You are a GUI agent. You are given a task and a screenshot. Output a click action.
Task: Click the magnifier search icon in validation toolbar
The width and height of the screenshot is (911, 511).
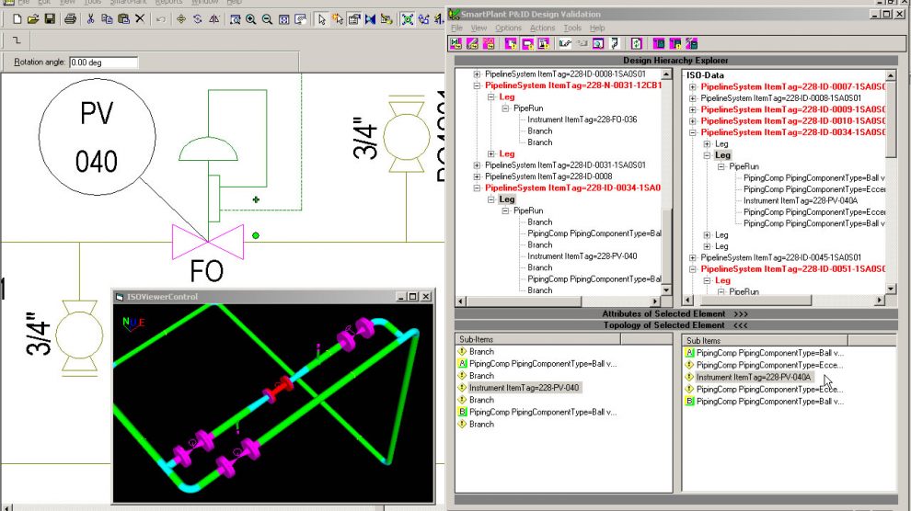(x=598, y=43)
